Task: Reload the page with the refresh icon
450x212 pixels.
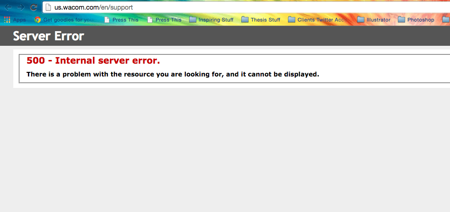Action: pos(33,7)
